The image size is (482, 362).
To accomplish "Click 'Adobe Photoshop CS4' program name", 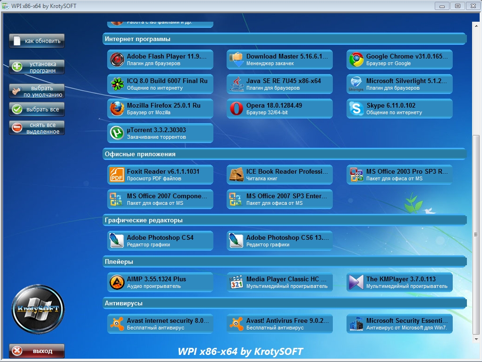I will tap(160, 237).
